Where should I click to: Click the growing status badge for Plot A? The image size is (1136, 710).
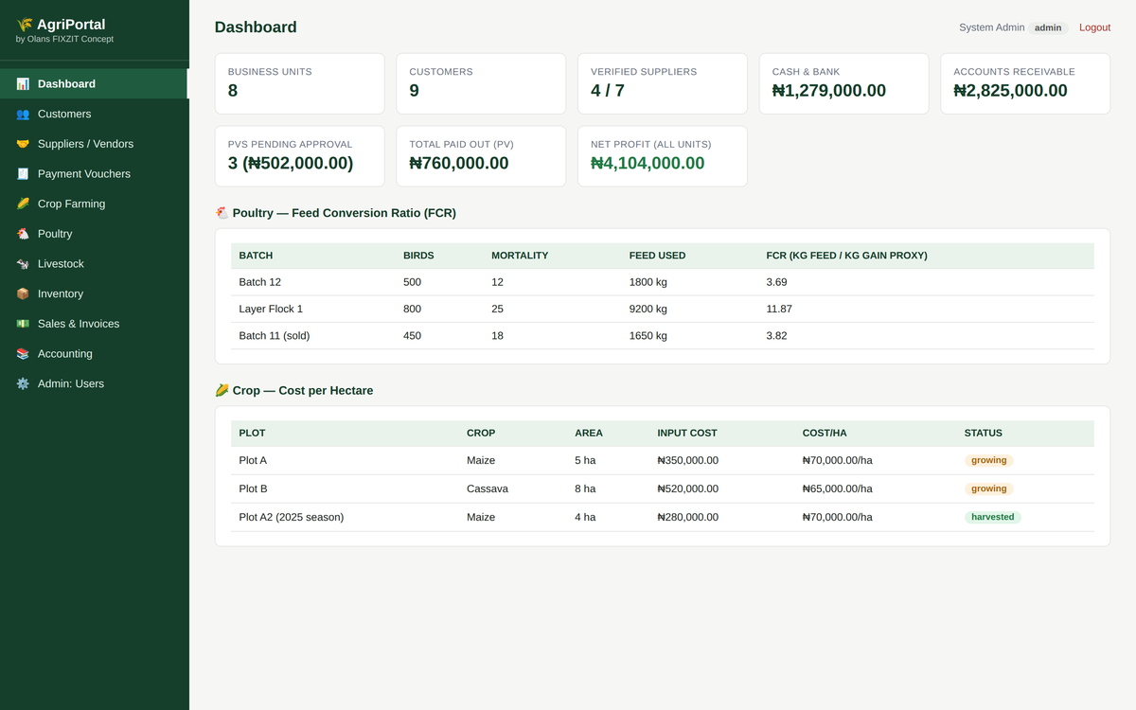click(x=989, y=460)
